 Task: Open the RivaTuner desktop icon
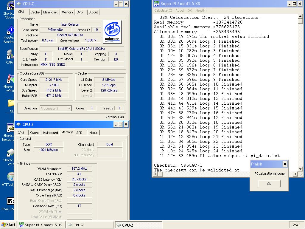(x=10, y=201)
